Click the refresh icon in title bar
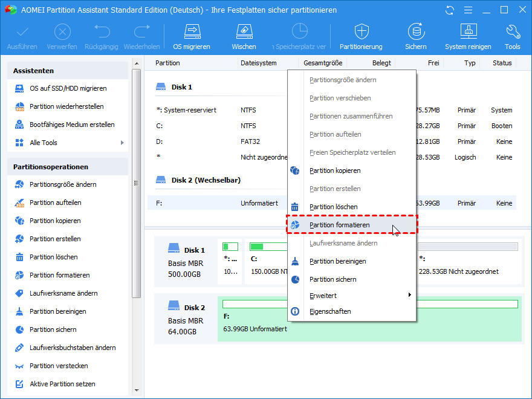Viewport: 532px width, 399px height. point(449,10)
